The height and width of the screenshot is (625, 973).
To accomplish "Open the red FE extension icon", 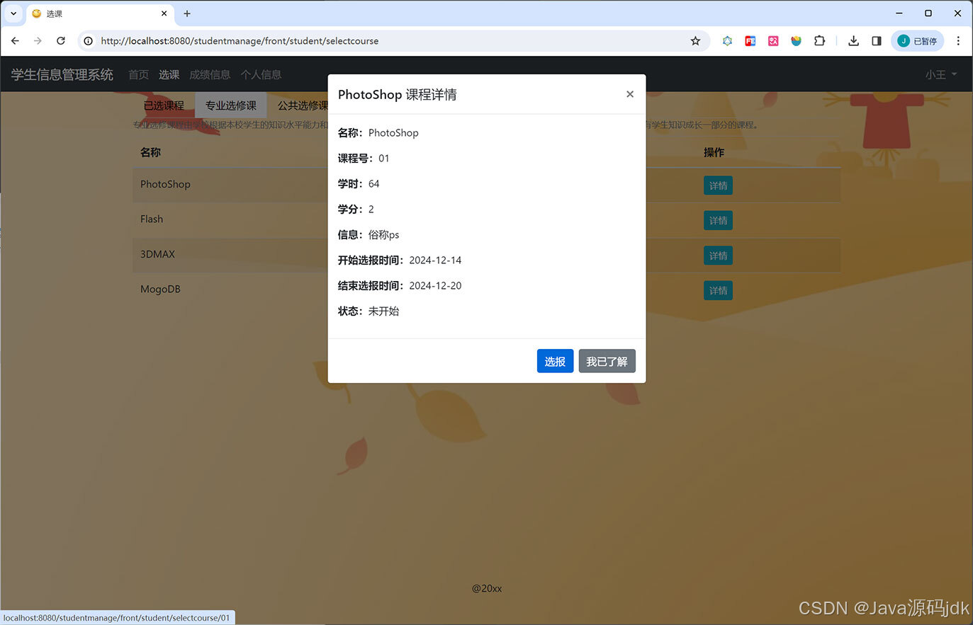I will click(x=750, y=41).
